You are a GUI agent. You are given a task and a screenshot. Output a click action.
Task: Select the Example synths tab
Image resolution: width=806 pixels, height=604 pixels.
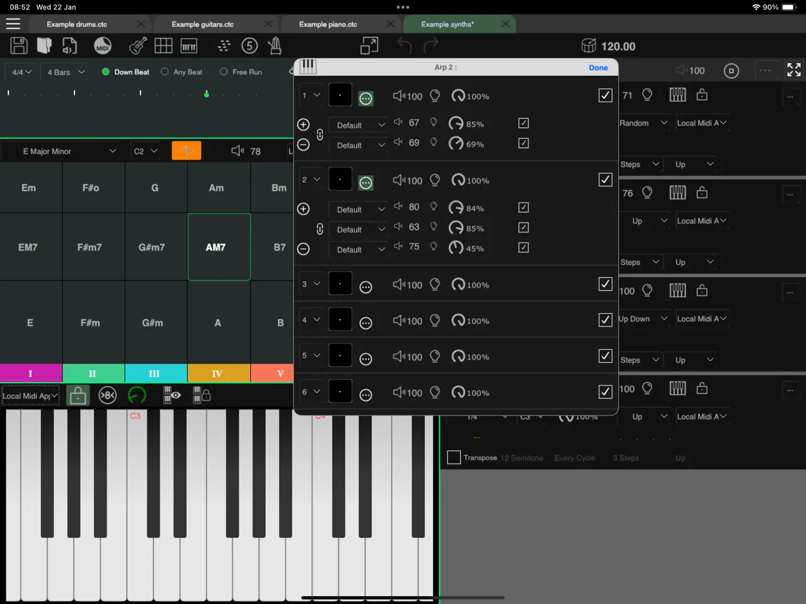pyautogui.click(x=447, y=24)
